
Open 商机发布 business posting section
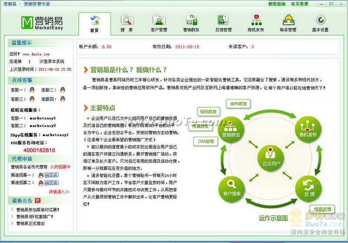[x=256, y=24]
